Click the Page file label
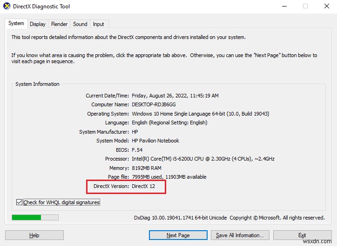The width and height of the screenshot is (337, 246). 118,177
